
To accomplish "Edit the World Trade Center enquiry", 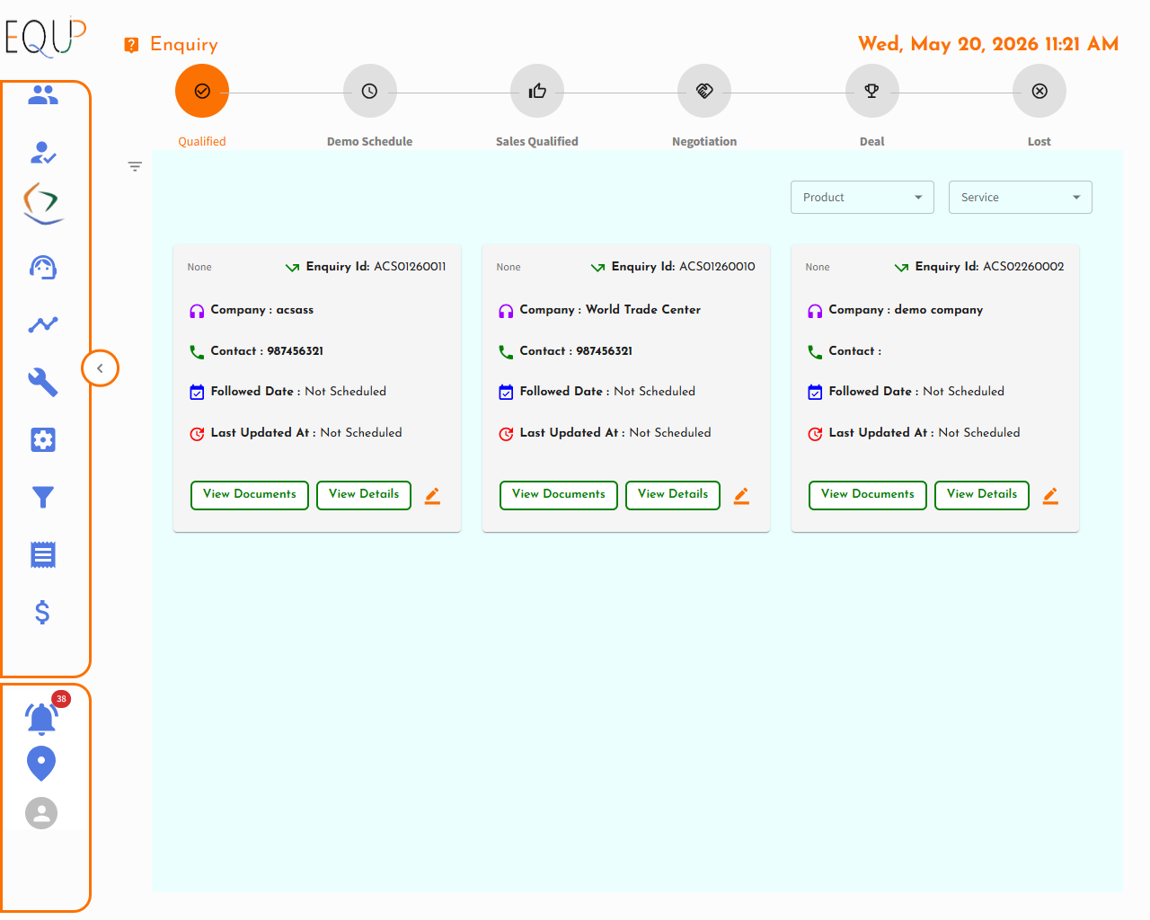I will (741, 495).
